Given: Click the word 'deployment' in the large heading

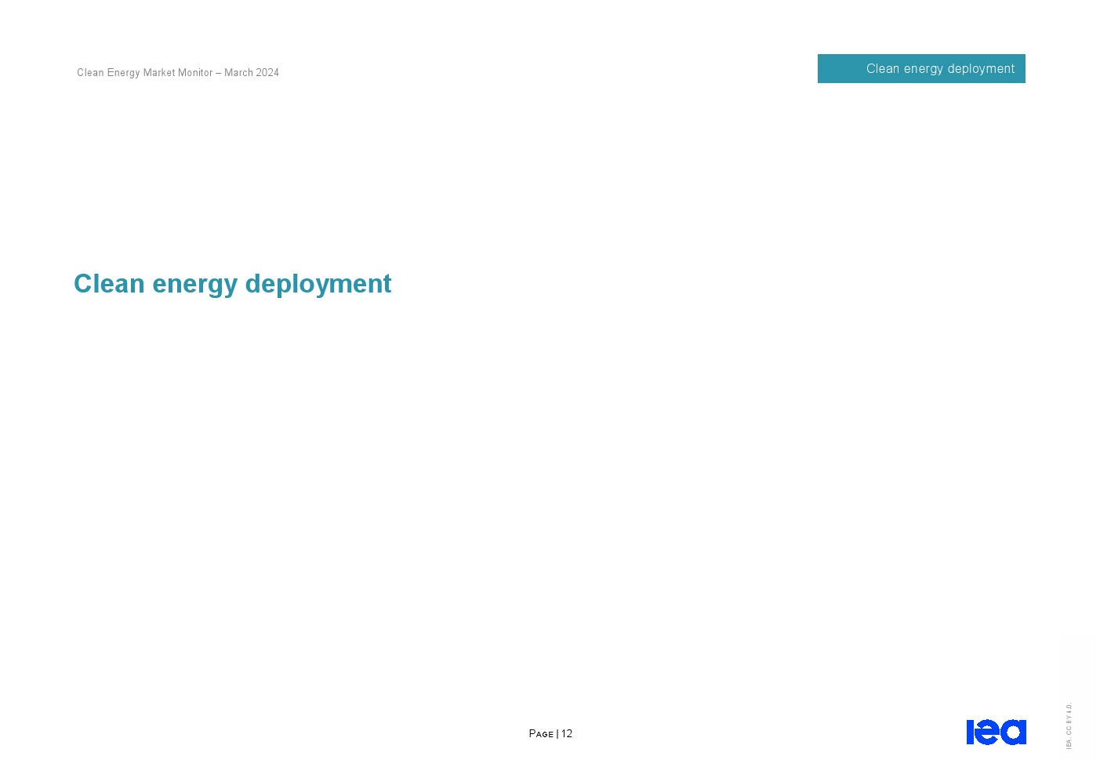Looking at the screenshot, I should click(318, 284).
